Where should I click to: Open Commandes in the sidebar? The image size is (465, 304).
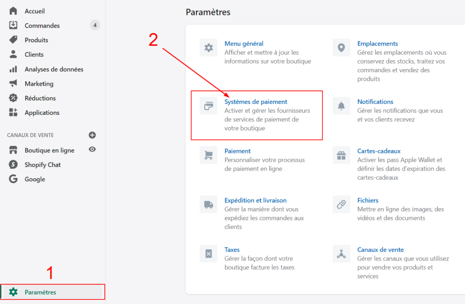(42, 25)
